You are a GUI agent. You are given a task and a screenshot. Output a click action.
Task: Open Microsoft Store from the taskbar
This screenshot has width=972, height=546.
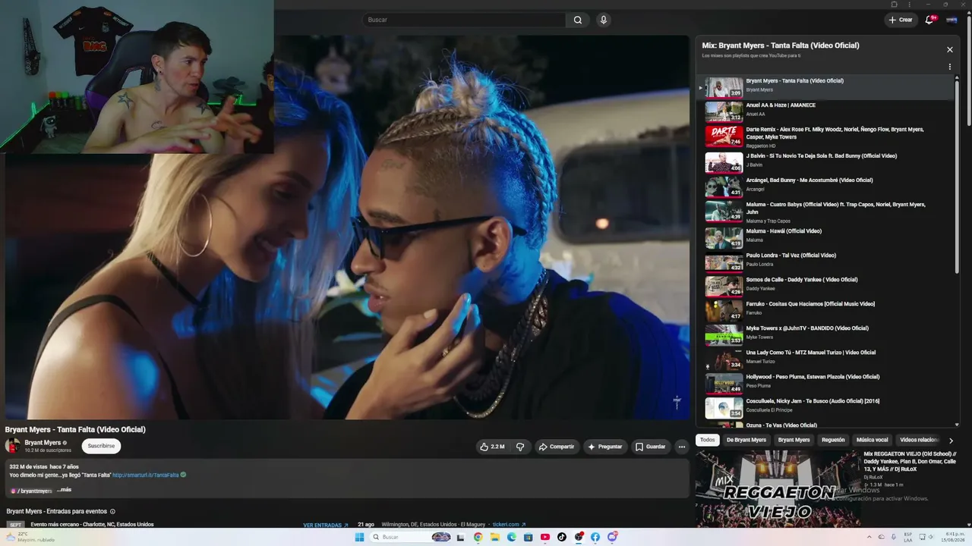point(528,537)
